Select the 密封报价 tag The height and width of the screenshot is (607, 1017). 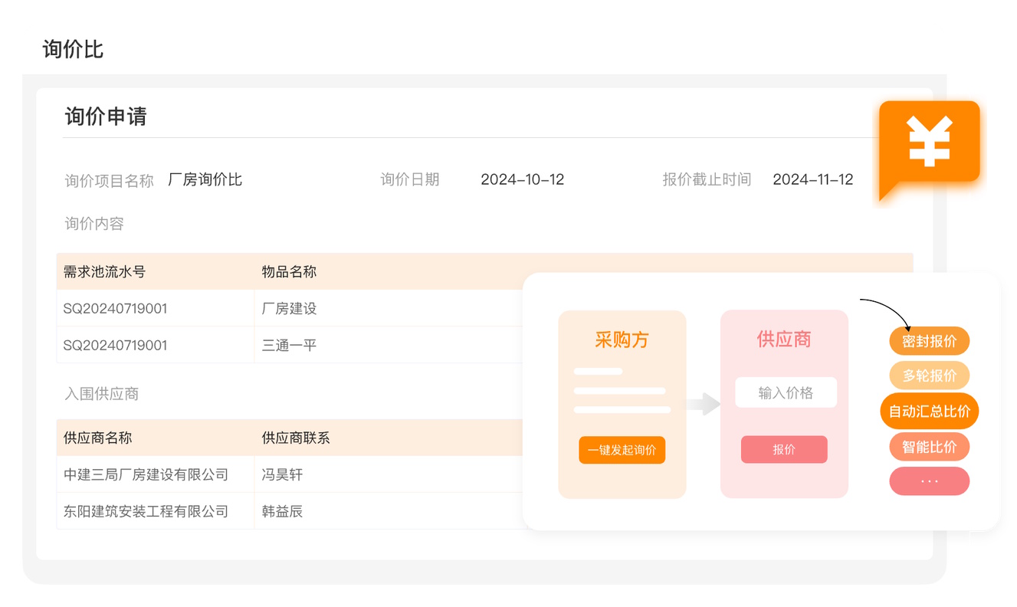point(929,341)
